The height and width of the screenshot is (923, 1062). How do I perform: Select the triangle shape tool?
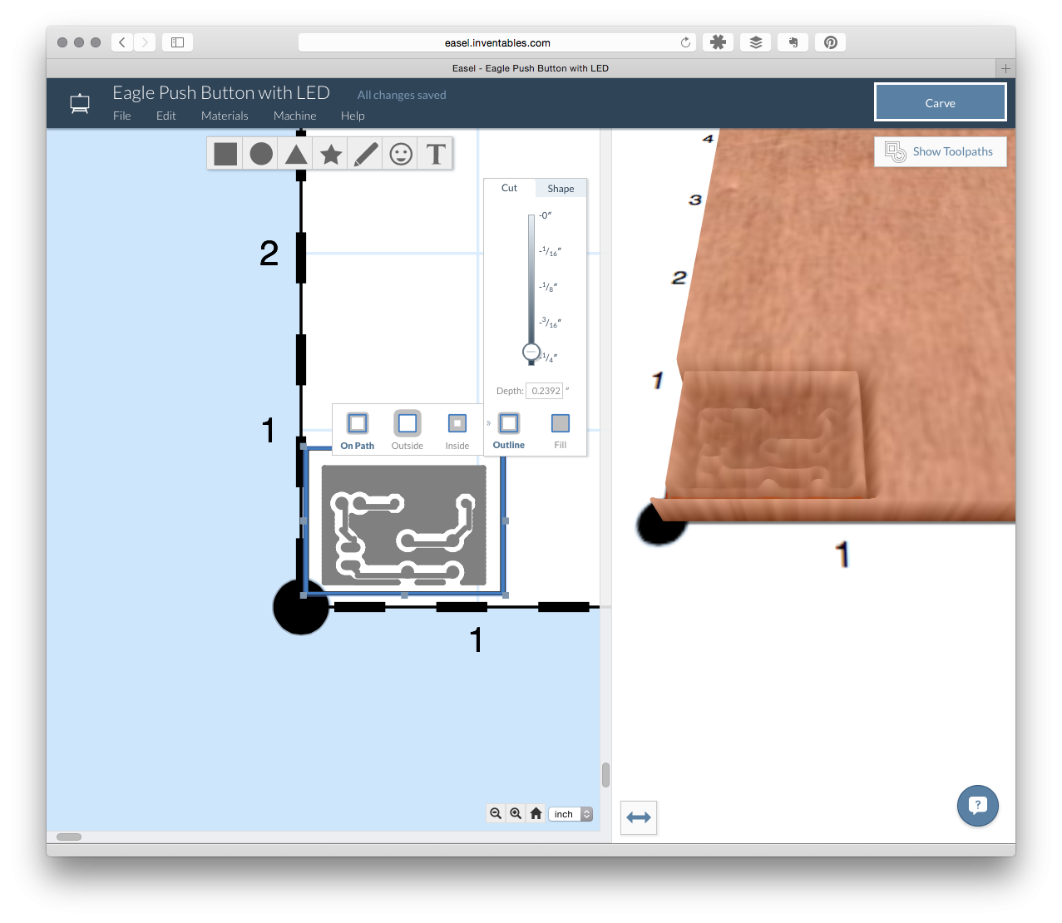pyautogui.click(x=296, y=154)
